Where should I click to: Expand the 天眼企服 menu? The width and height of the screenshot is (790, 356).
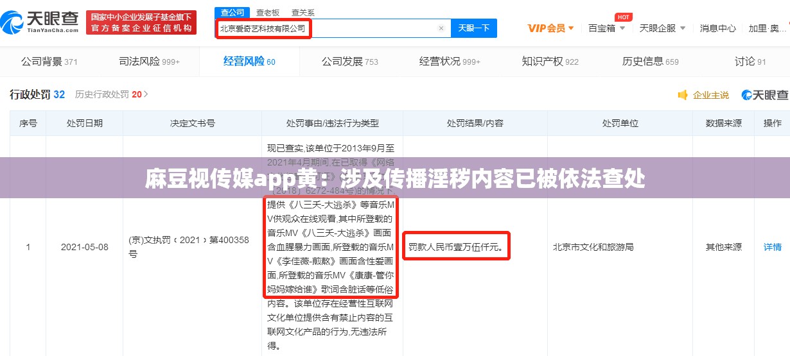tap(662, 28)
